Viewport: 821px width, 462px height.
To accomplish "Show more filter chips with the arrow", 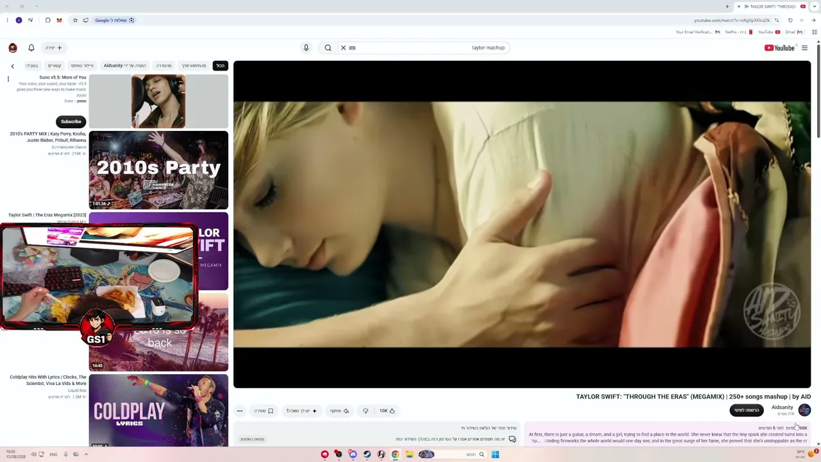I will 12,66.
